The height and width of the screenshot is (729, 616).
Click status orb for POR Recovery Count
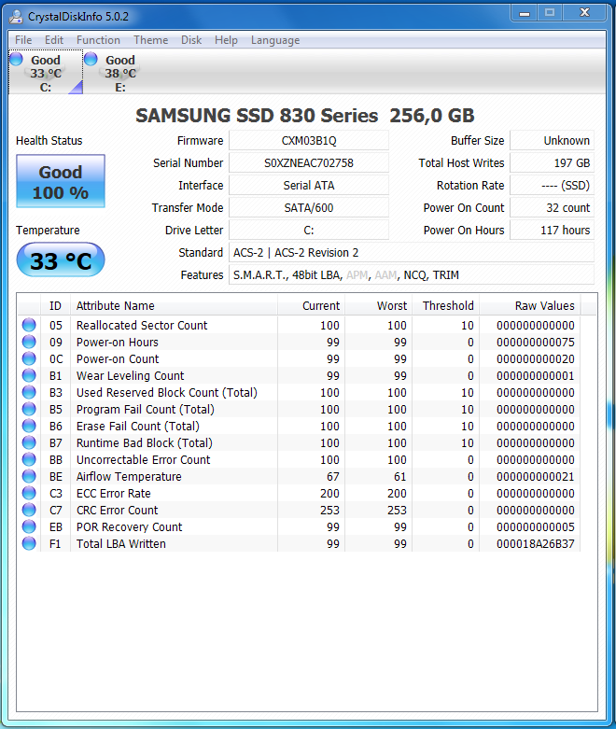coord(29,526)
